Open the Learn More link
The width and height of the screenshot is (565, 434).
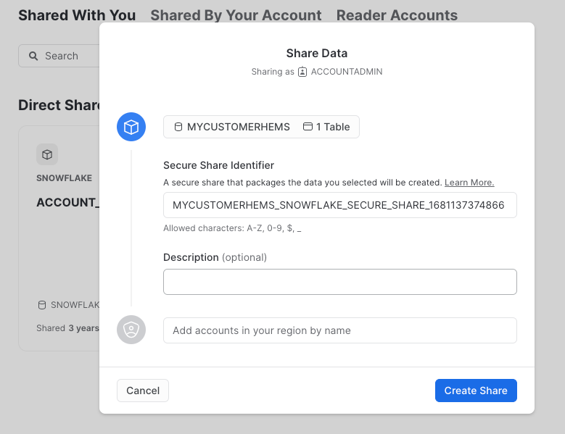[469, 183]
